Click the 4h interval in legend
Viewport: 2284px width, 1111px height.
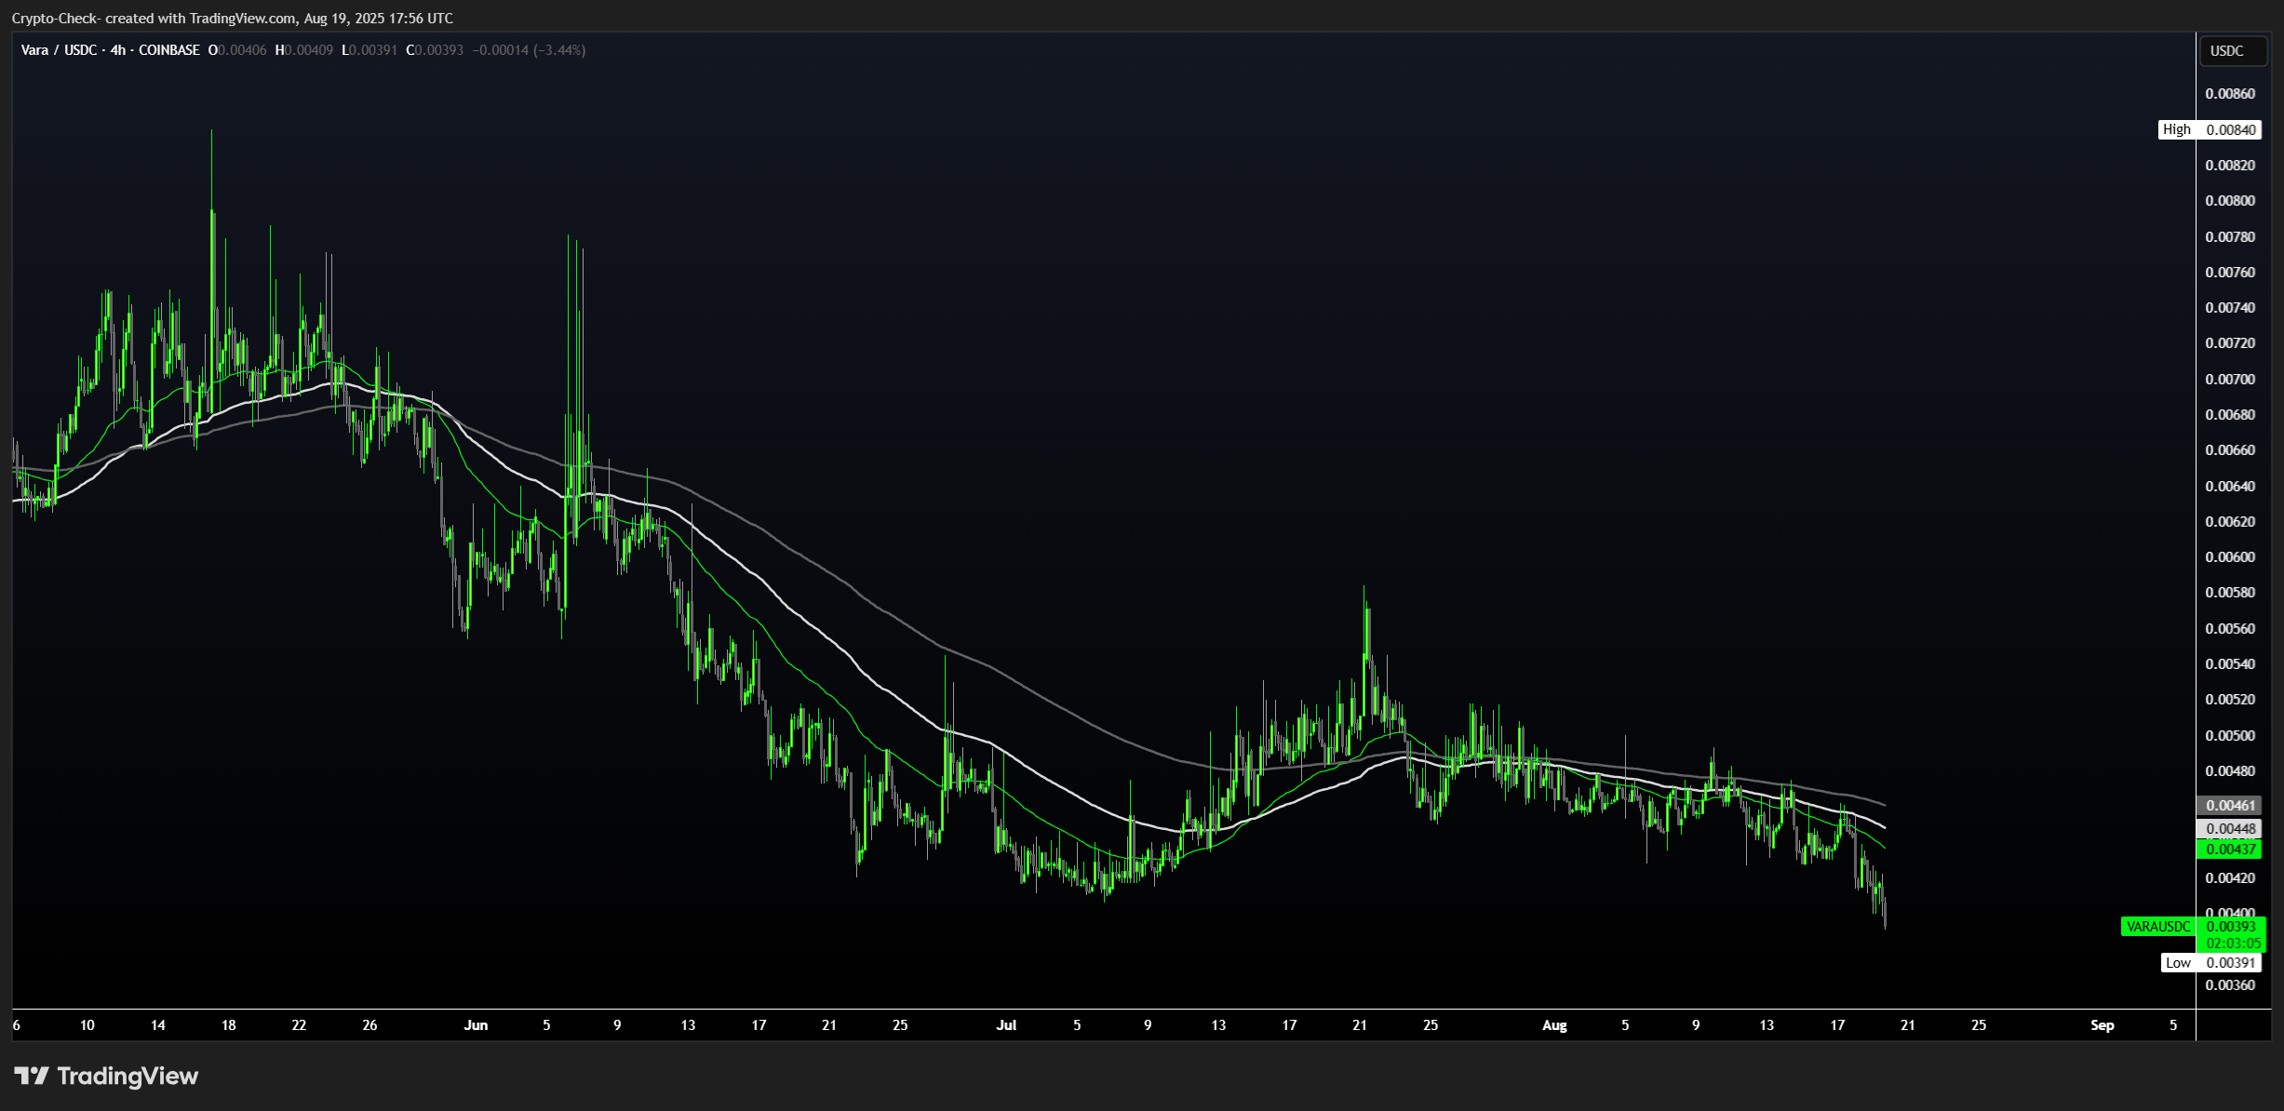coord(118,50)
